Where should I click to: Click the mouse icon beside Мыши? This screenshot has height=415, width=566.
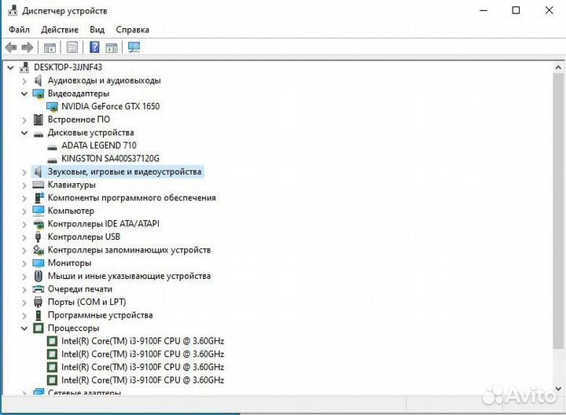click(39, 276)
